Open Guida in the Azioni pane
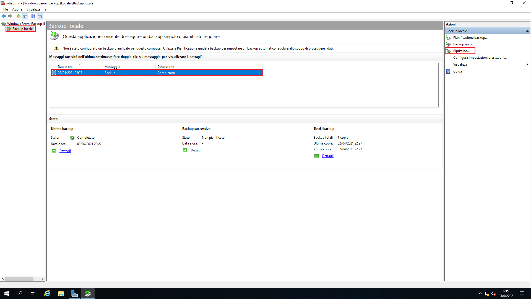Image resolution: width=531 pixels, height=299 pixels. 457,71
